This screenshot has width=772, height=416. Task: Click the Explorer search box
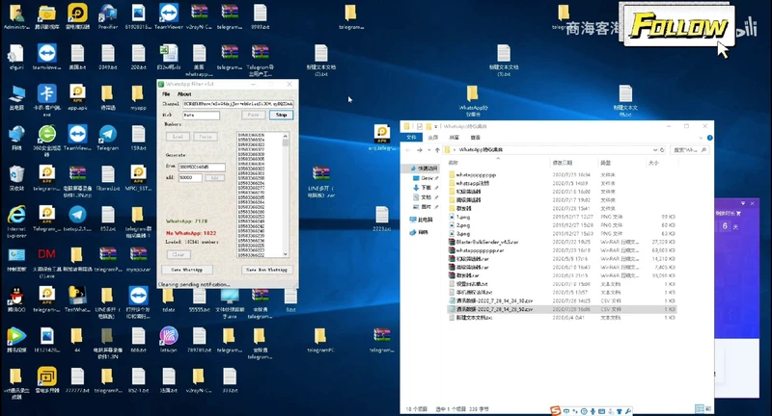(690, 150)
